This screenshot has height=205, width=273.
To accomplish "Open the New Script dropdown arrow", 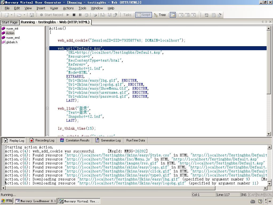I will 11,15.
